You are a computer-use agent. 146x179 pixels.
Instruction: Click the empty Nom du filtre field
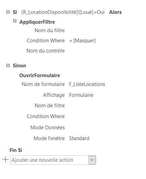tap(91, 30)
